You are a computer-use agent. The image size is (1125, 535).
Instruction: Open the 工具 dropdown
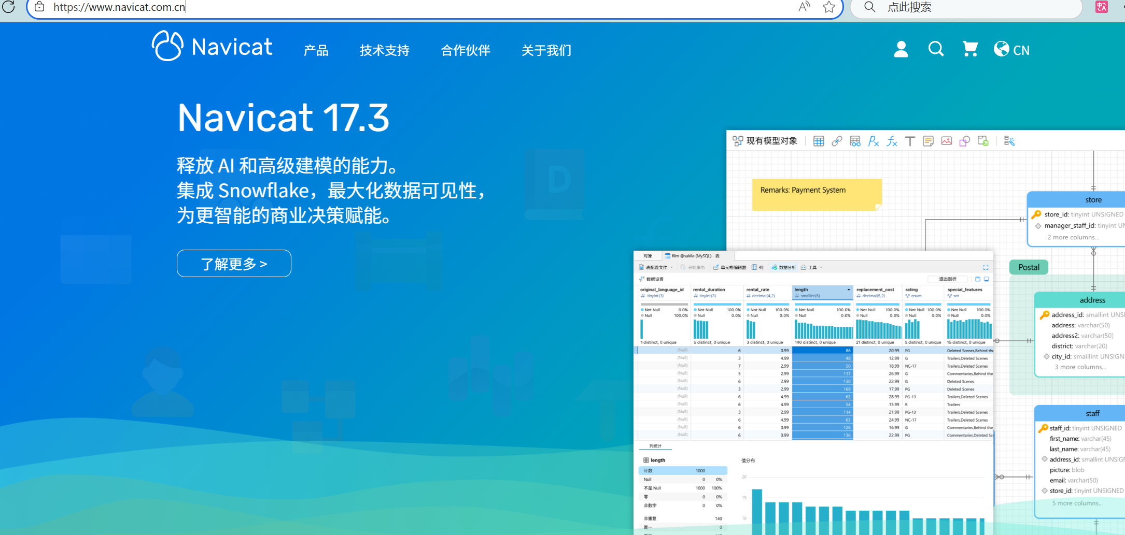pos(811,267)
